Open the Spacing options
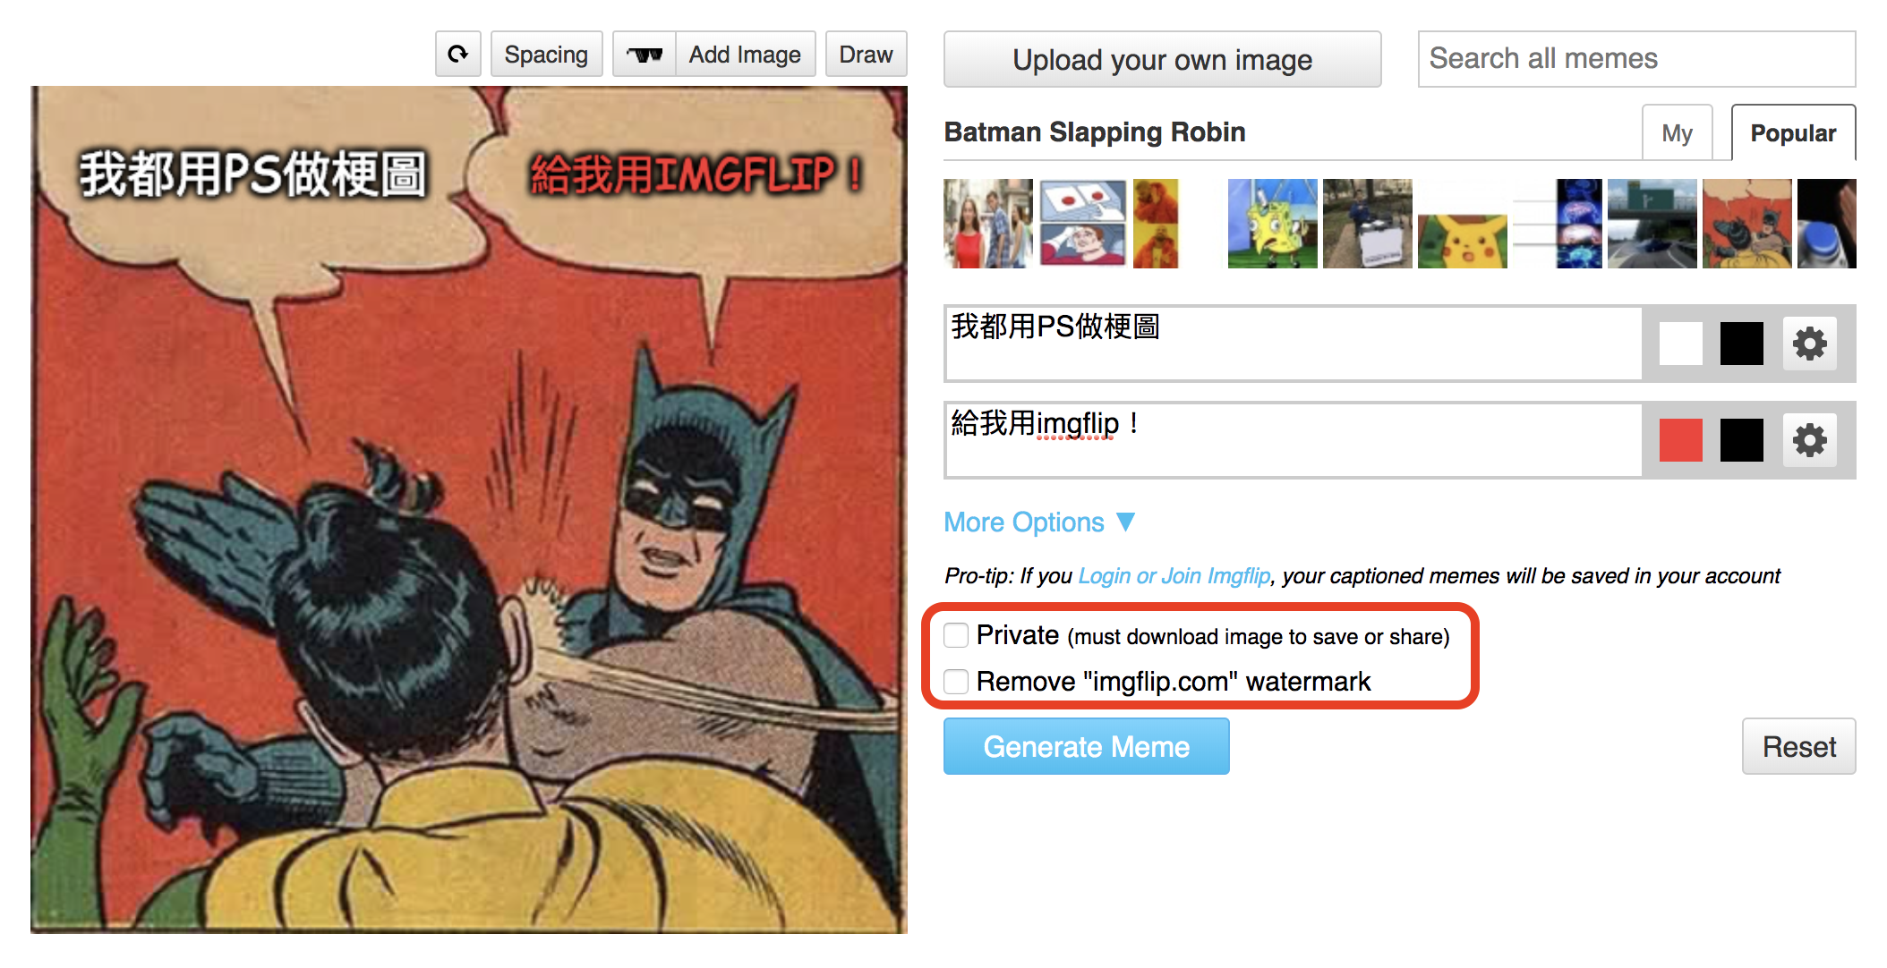 (x=546, y=55)
